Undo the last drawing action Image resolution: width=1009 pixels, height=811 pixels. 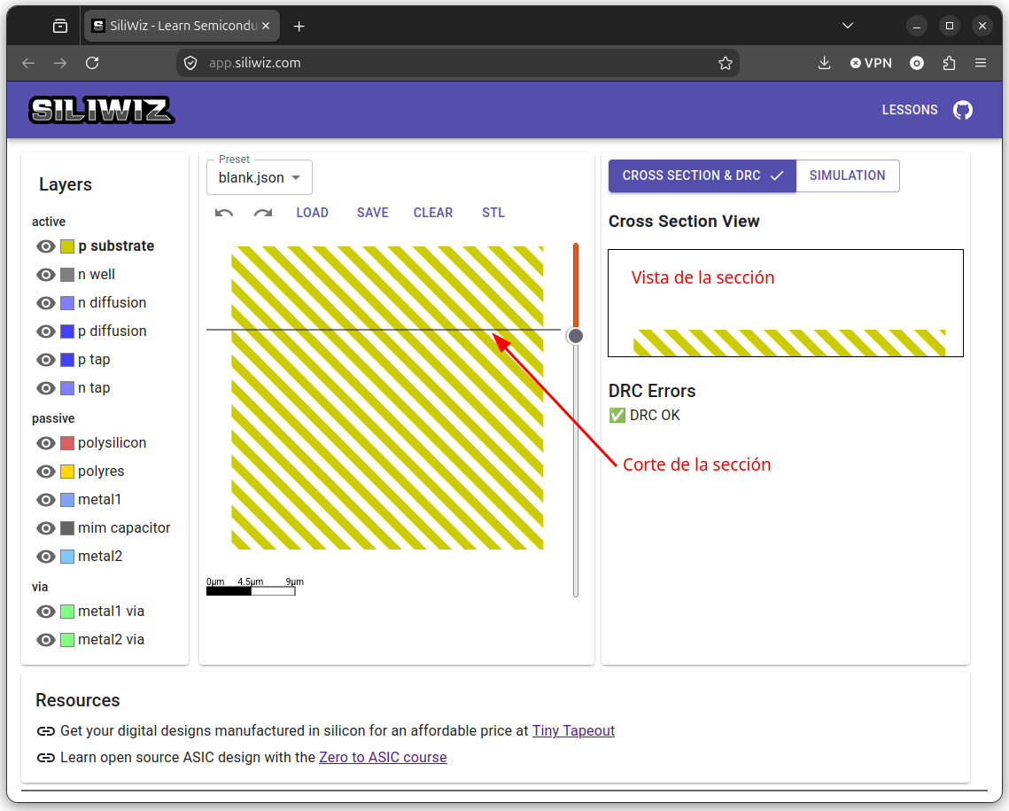click(x=224, y=213)
